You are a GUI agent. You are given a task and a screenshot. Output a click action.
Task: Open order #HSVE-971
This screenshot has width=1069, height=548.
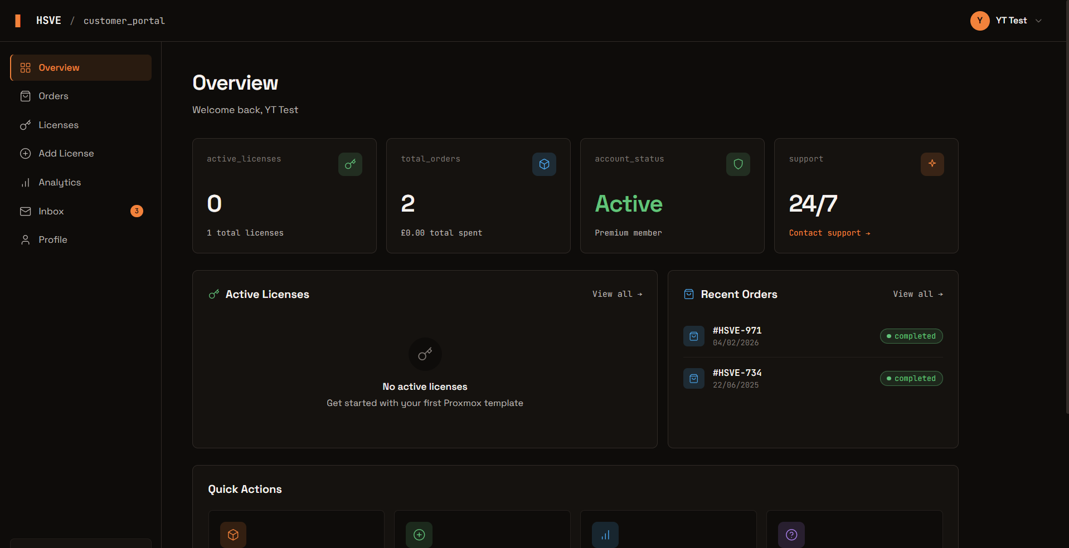click(x=737, y=330)
